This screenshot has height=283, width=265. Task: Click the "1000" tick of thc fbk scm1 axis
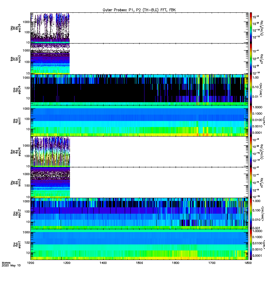(26, 232)
